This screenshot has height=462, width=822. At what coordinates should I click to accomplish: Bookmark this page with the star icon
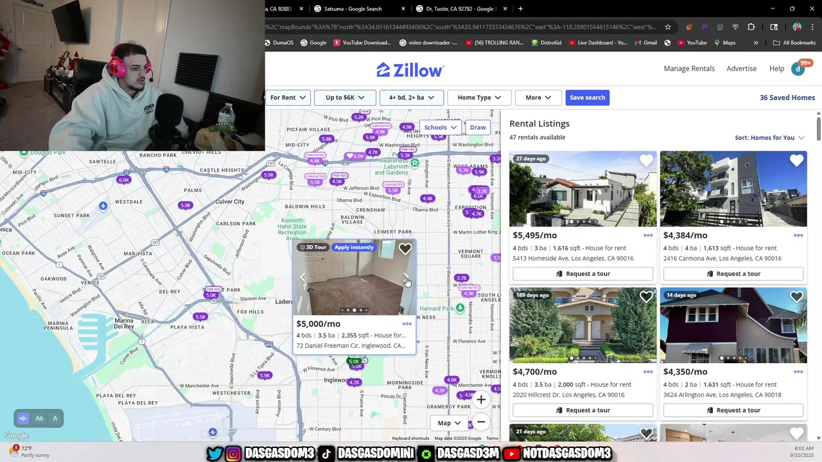668,27
